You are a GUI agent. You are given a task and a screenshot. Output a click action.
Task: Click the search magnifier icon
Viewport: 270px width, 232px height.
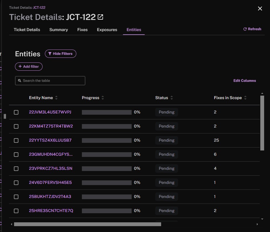20,81
